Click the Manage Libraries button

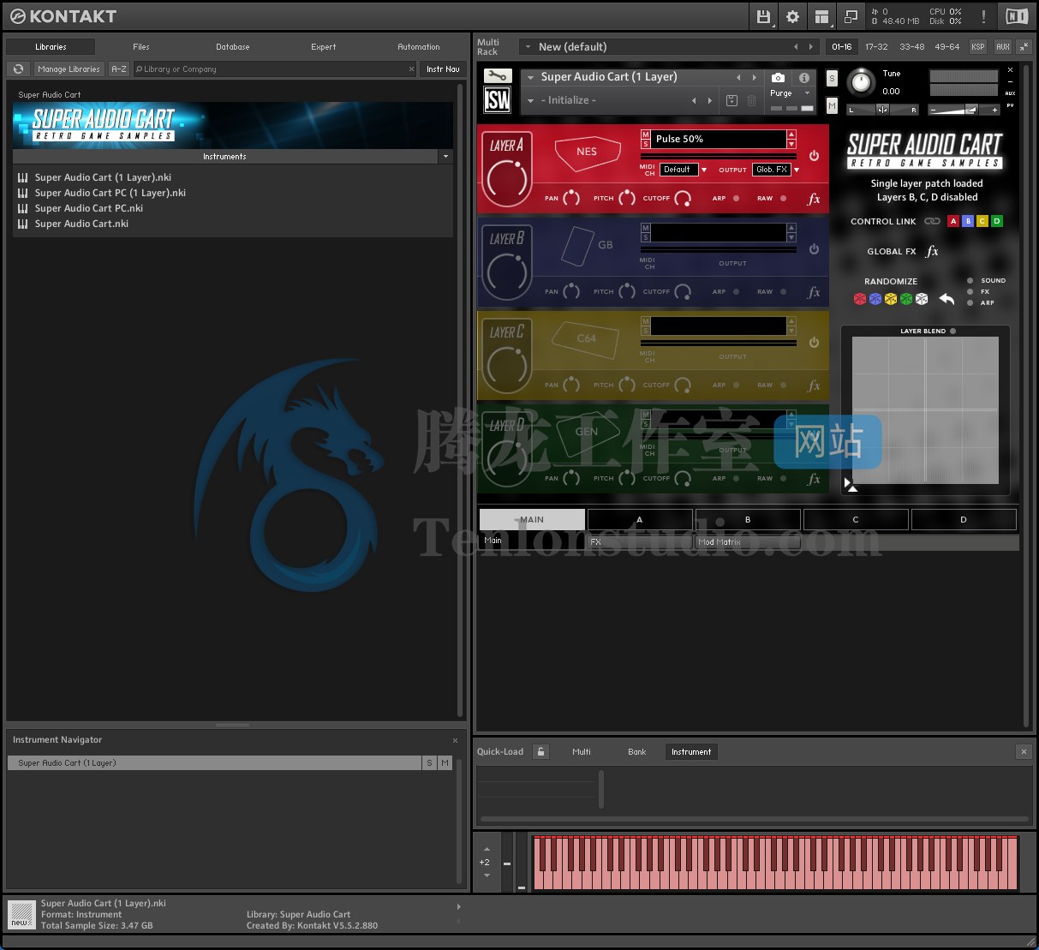pyautogui.click(x=69, y=69)
